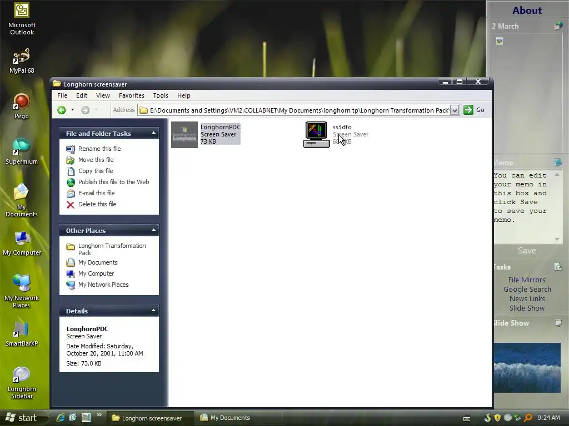This screenshot has width=569, height=426.
Task: Click the sidebar About heading
Action: click(x=527, y=10)
